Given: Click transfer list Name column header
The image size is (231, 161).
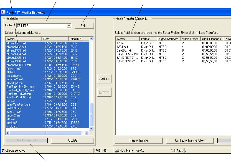Looking at the screenshot, I should click(128, 39).
